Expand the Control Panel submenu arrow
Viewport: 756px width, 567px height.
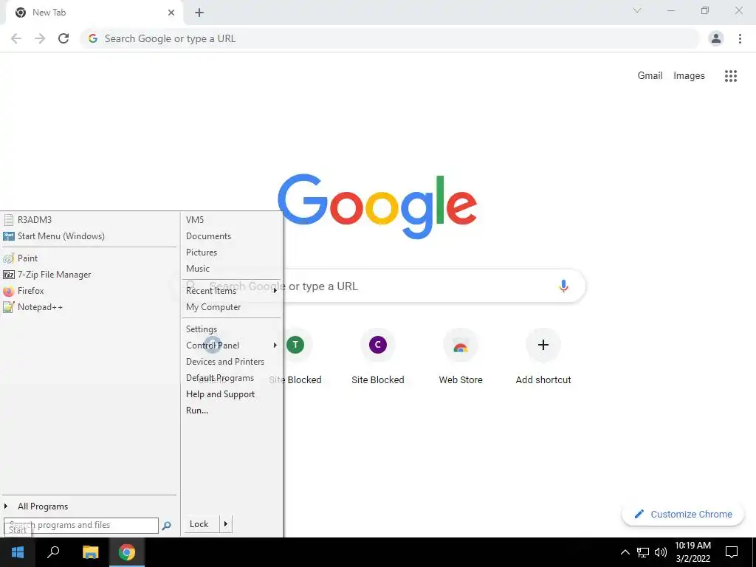point(275,346)
